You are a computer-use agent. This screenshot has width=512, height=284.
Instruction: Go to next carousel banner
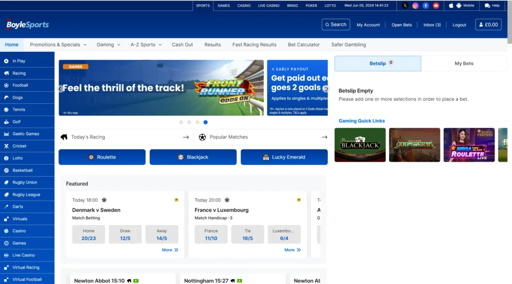coord(325,88)
